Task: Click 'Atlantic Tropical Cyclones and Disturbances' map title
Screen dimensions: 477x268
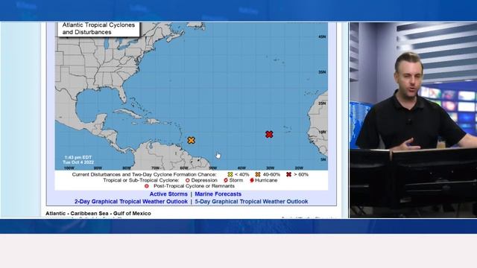Action: pos(98,28)
